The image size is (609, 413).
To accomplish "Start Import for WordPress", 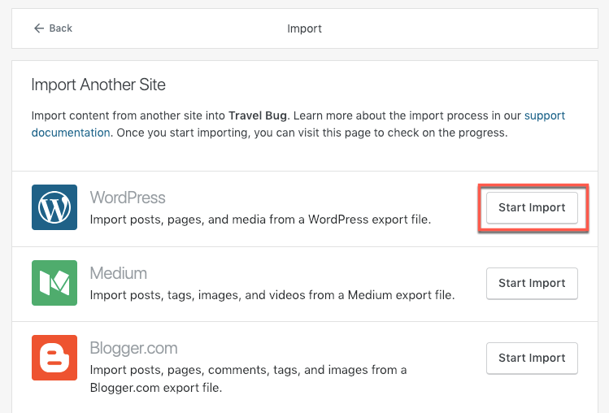I will tap(532, 207).
